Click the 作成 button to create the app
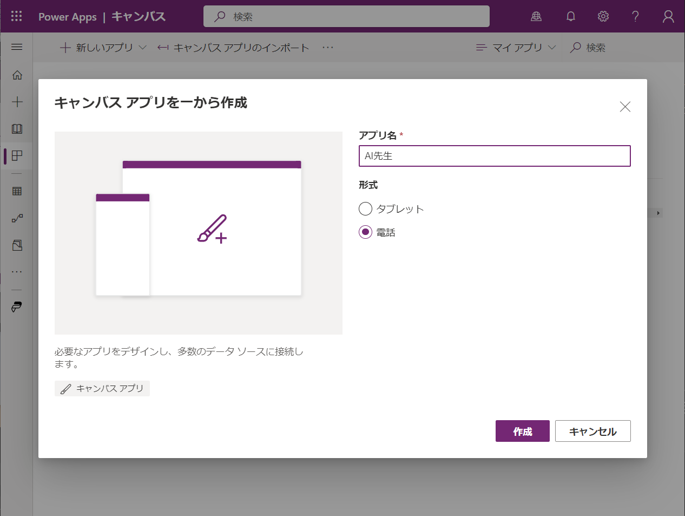 [522, 431]
